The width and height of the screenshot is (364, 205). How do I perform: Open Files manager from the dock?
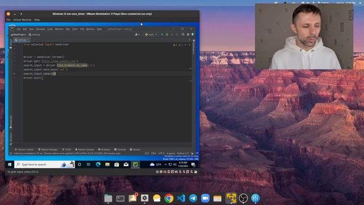[108, 198]
